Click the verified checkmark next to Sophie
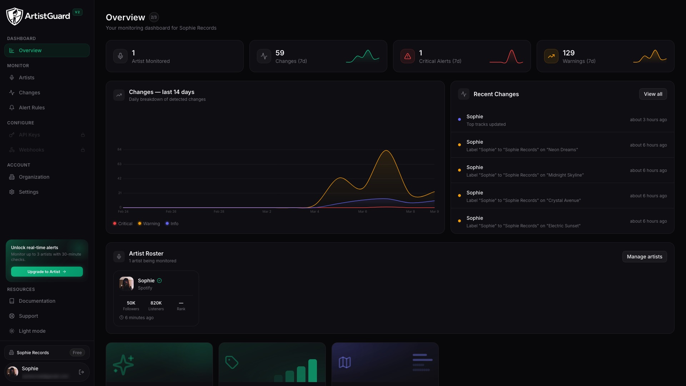Screen dimensions: 686x386 click(159, 281)
